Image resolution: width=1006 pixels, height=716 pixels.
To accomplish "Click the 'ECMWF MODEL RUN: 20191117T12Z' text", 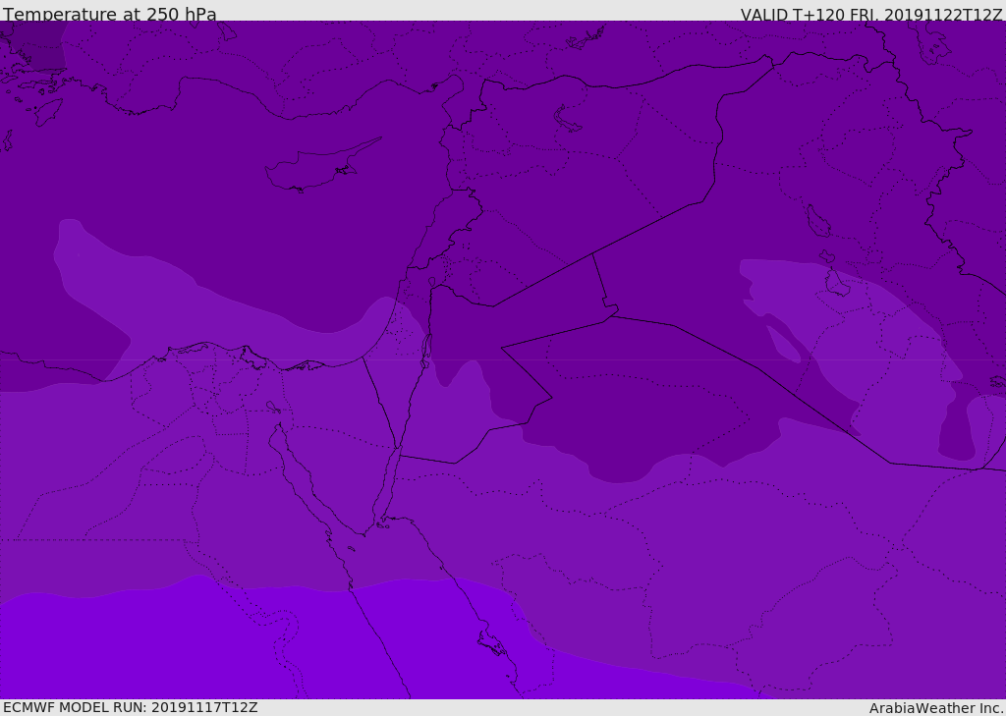I will 131,707.
